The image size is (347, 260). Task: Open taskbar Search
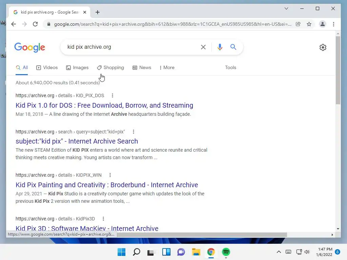click(x=137, y=252)
